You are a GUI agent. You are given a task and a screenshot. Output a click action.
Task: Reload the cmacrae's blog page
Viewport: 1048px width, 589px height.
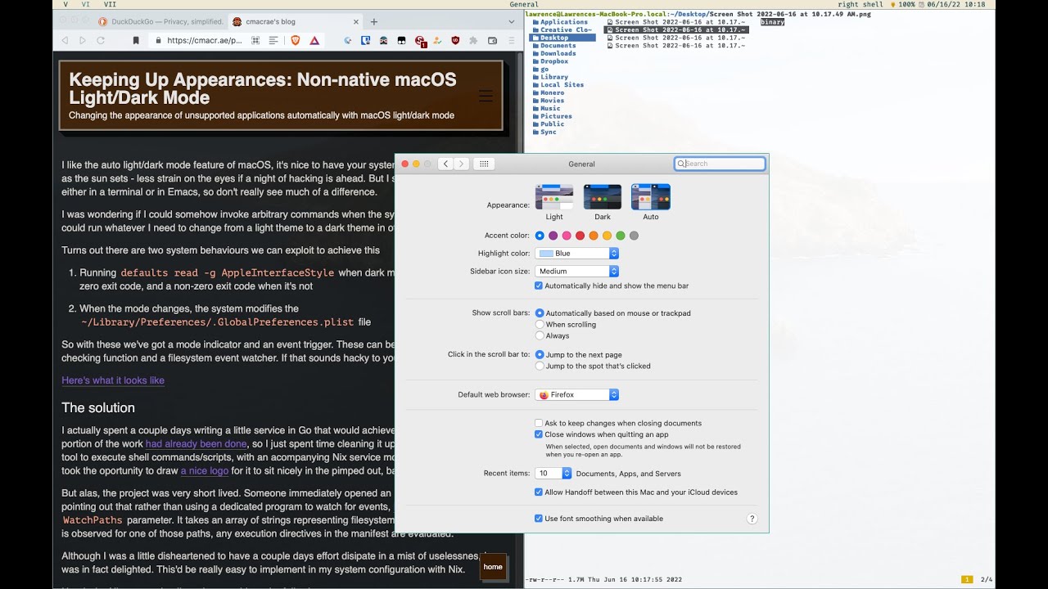101,40
